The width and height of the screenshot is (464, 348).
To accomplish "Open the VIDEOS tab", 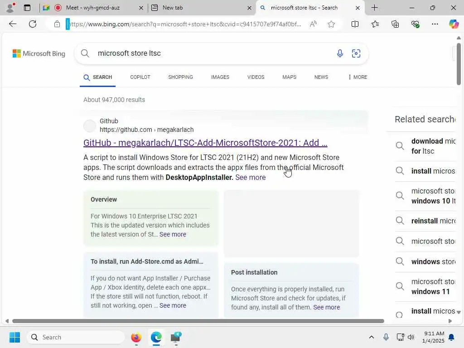I will pos(256,77).
